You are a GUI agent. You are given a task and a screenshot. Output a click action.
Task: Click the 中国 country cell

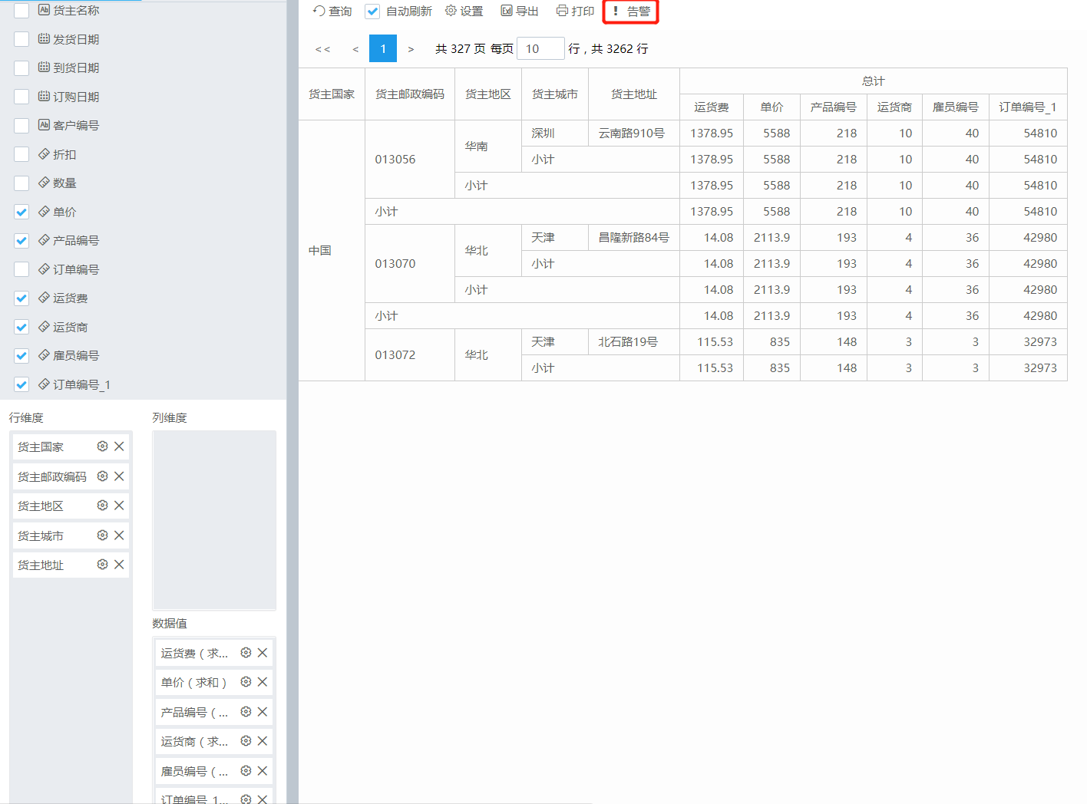[332, 251]
